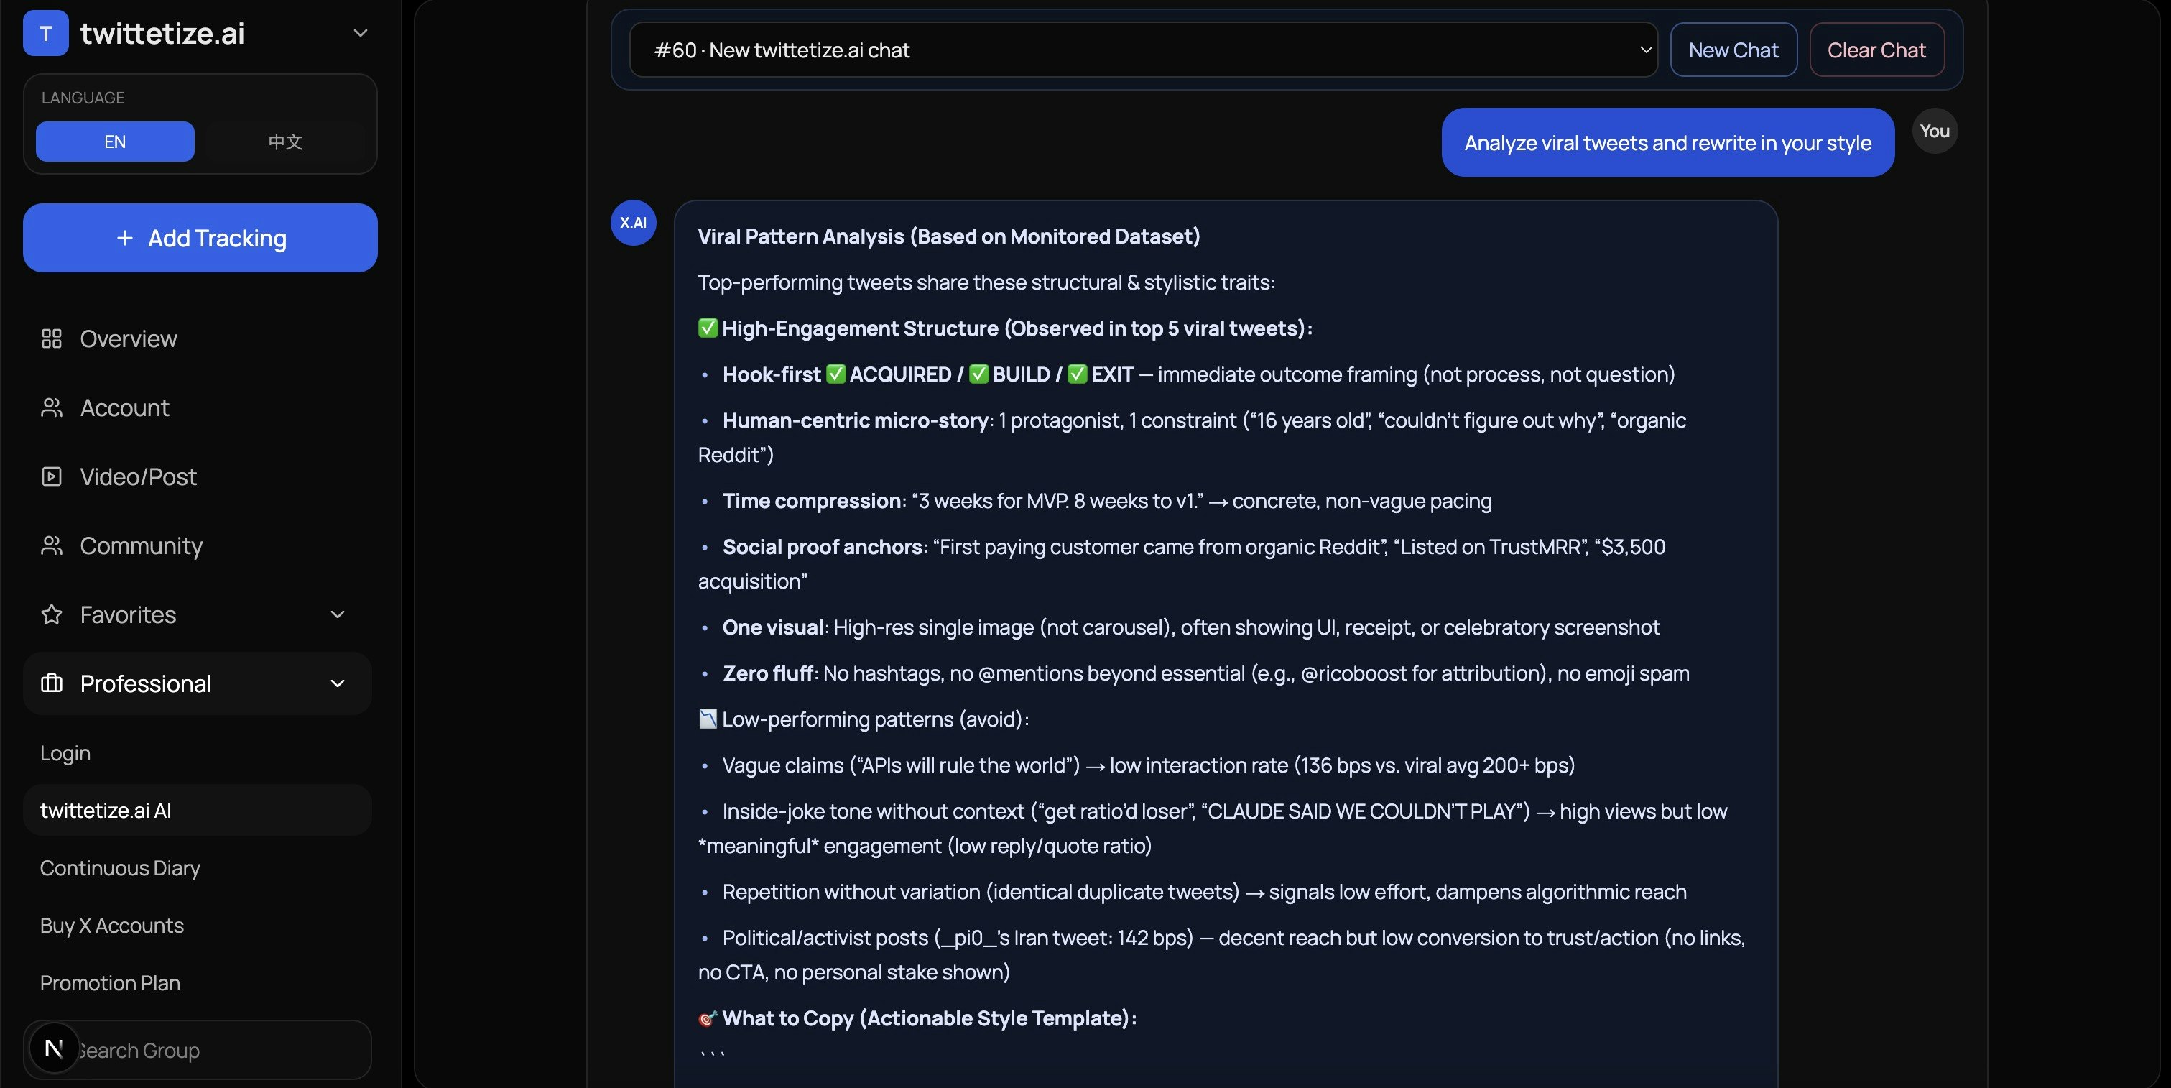This screenshot has width=2171, height=1088.
Task: Select the Video/Post play icon
Action: pos(52,477)
